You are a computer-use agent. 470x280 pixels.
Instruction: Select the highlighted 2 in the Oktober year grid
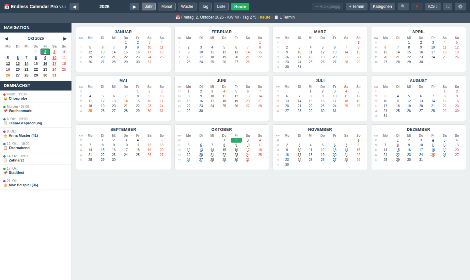236,140
